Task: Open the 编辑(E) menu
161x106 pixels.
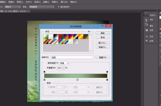Action: [3, 2]
